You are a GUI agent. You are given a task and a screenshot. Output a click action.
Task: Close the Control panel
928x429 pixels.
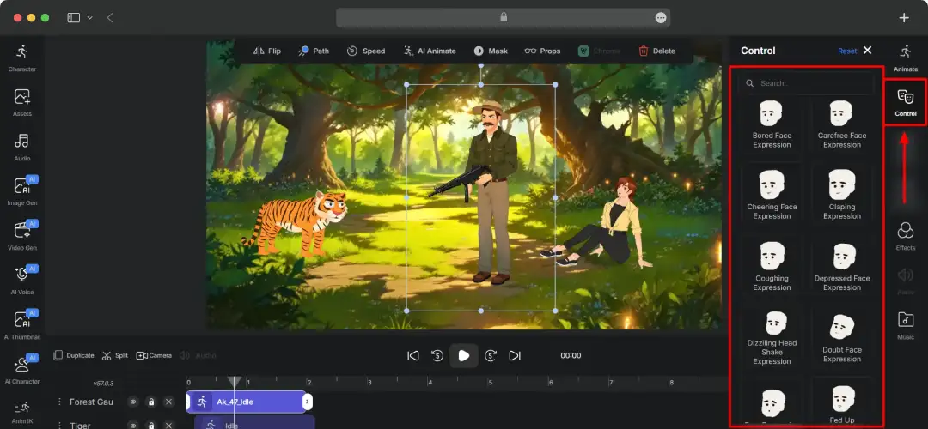868,51
